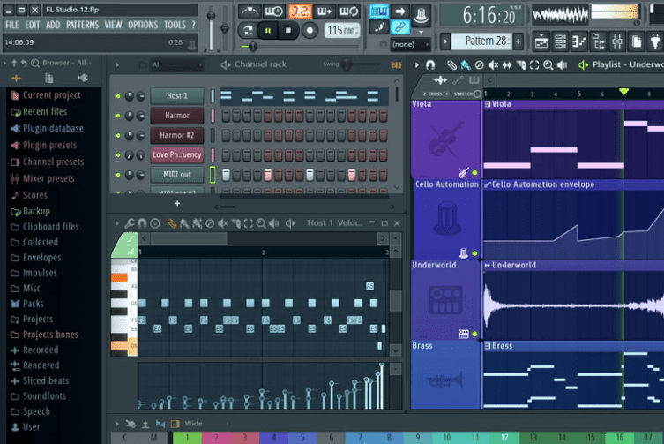The height and width of the screenshot is (444, 664).
Task: Select the playlist paint brush tool
Action: (466, 65)
